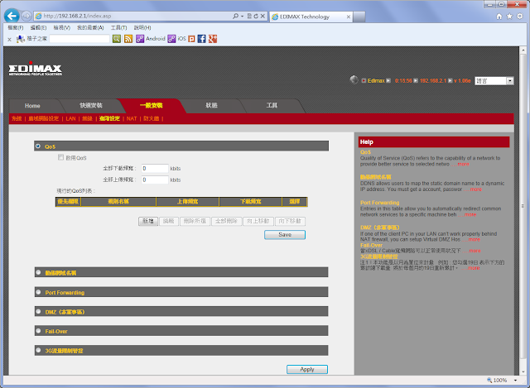Click the orange Plurk P icon
This screenshot has width=530, height=388.
pos(191,39)
